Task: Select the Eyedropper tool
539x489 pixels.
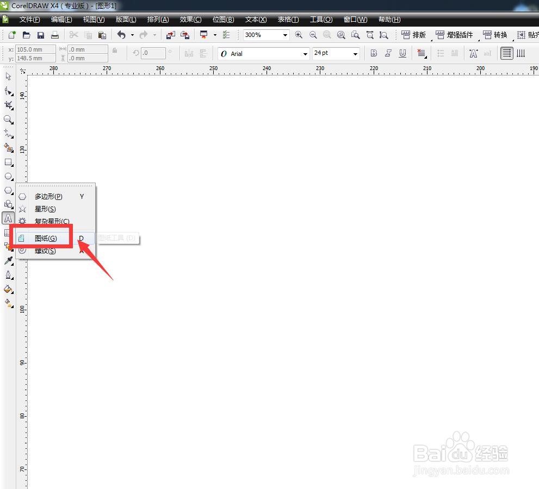Action: tap(8, 261)
